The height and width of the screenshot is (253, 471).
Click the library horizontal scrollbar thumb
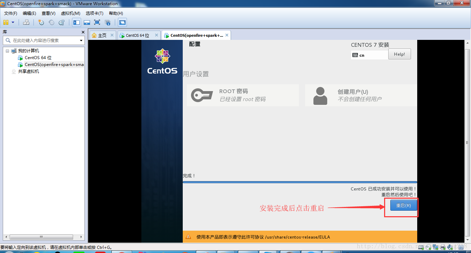pyautogui.click(x=41, y=237)
